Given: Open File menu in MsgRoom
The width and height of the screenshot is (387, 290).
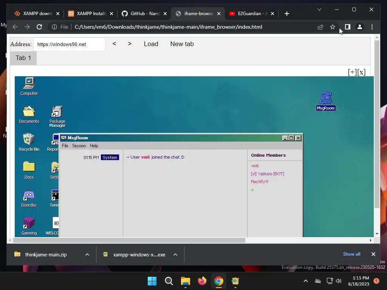Looking at the screenshot, I should pyautogui.click(x=65, y=146).
